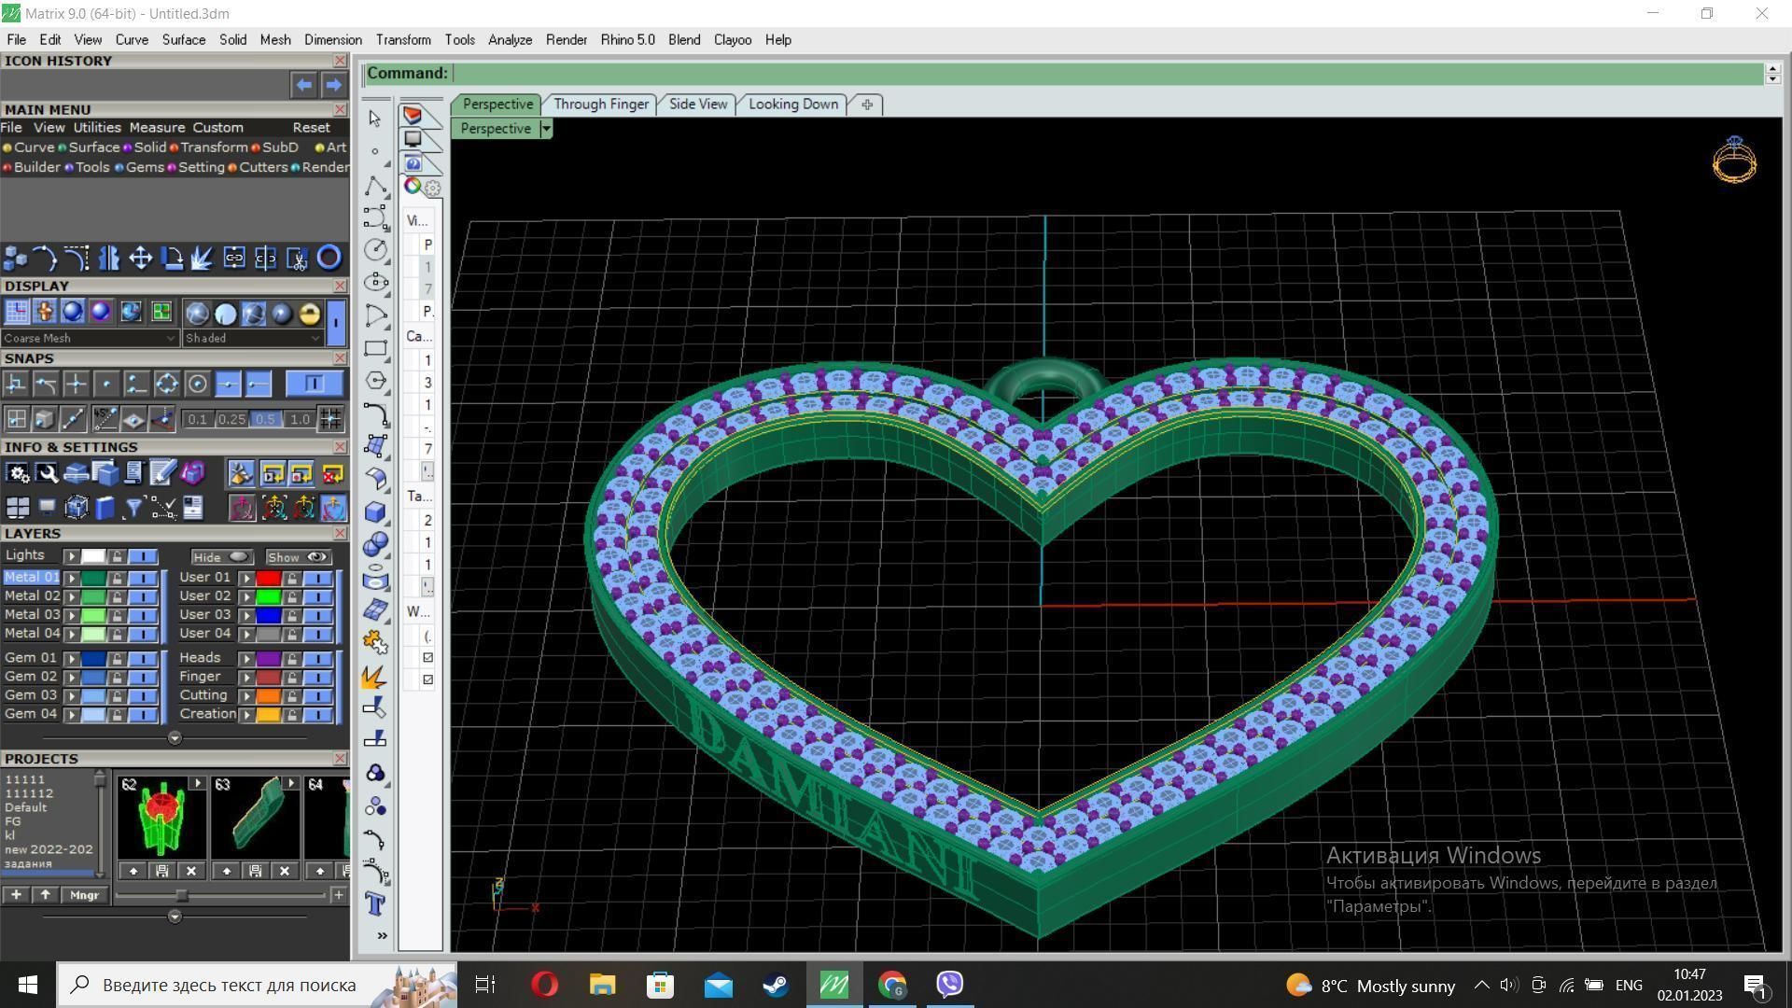Screen dimensions: 1792x1008
Task: Click the ring icon in viewport corner
Action: [1735, 160]
